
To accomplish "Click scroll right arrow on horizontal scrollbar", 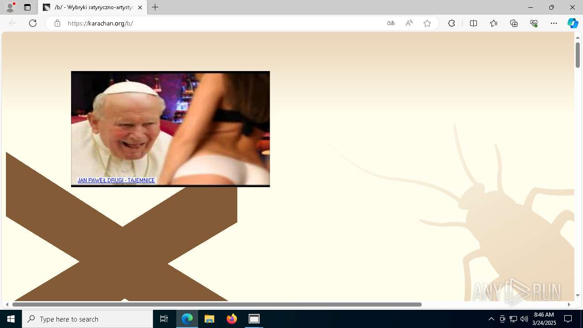I will (x=569, y=304).
